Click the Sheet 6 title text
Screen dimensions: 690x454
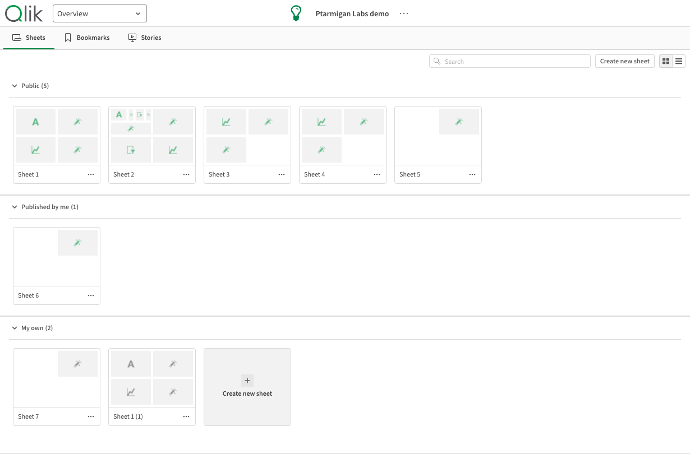pyautogui.click(x=28, y=295)
